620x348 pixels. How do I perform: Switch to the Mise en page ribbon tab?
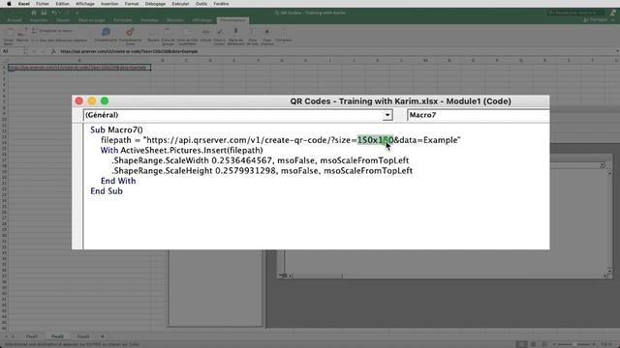pyautogui.click(x=92, y=19)
